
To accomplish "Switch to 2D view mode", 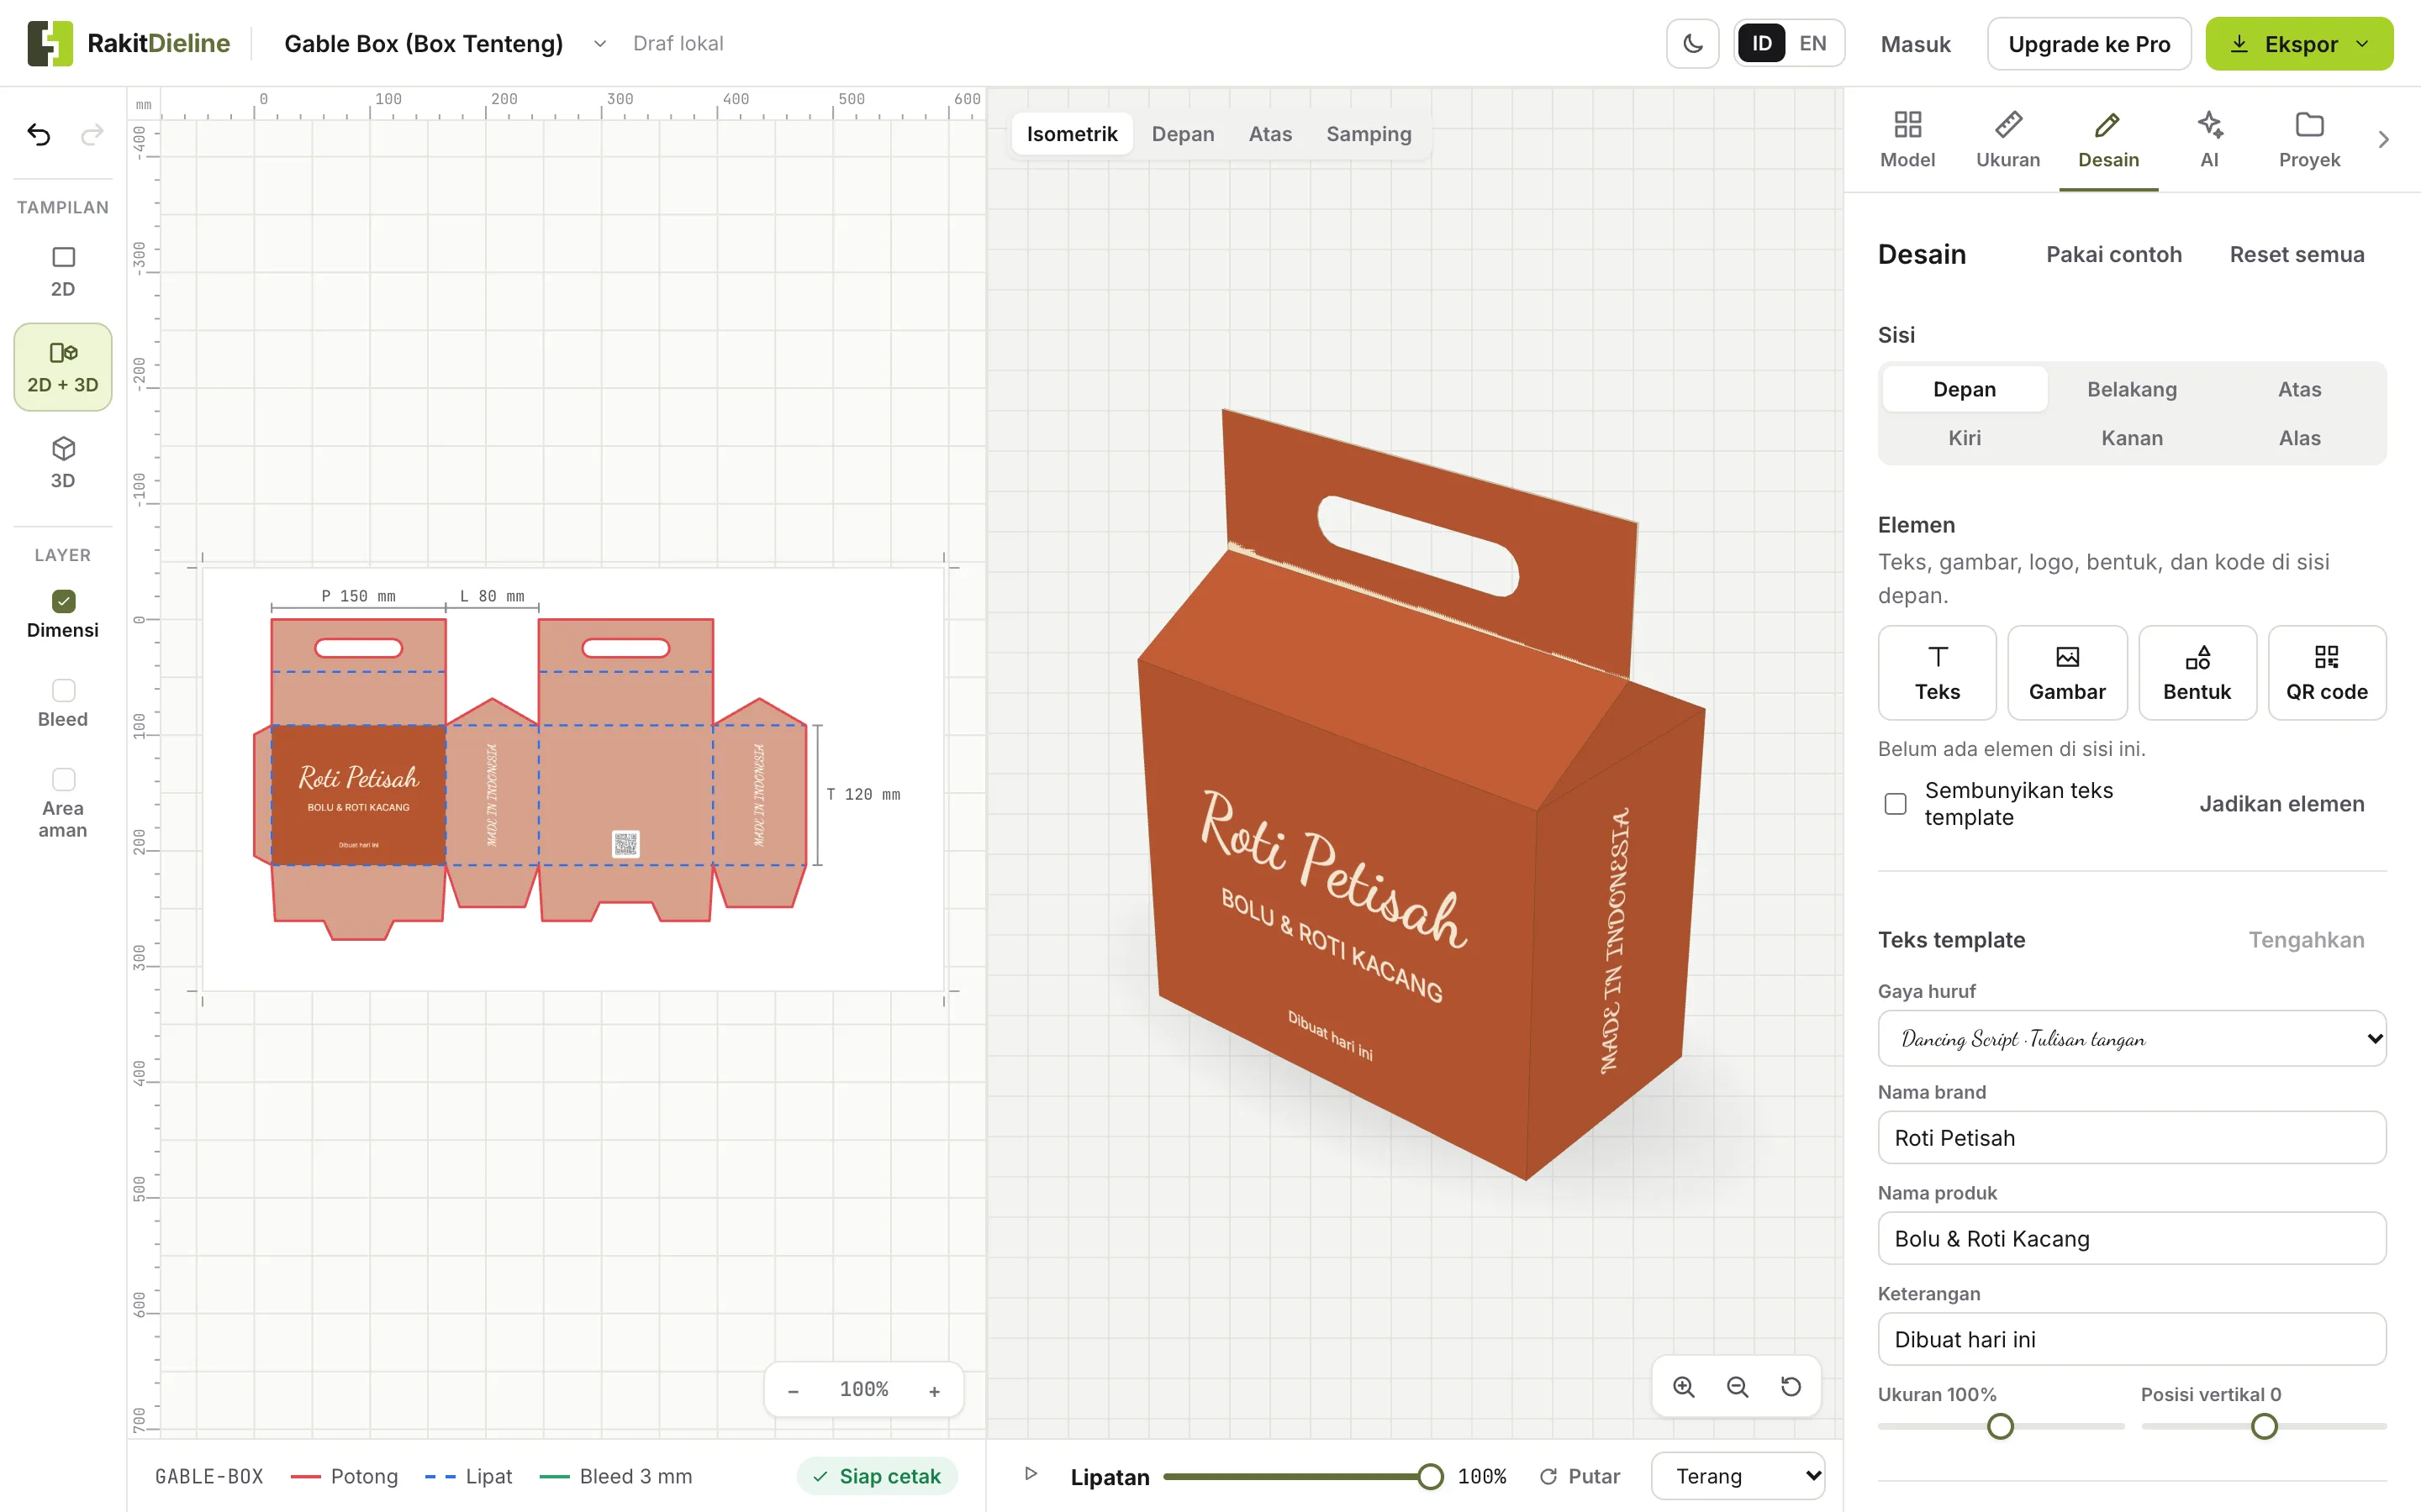I will point(63,272).
